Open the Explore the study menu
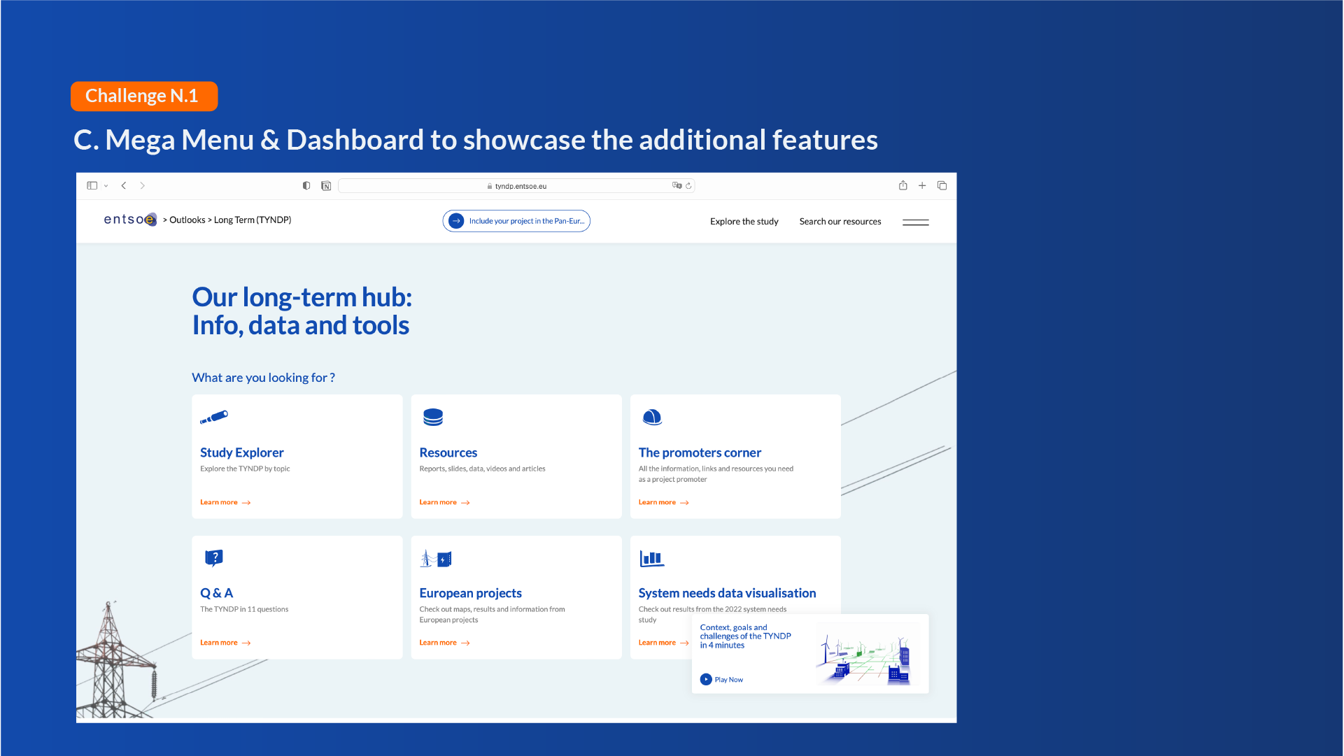Image resolution: width=1344 pixels, height=756 pixels. pyautogui.click(x=744, y=222)
